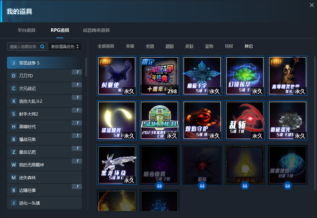Filter by 全部道具 category
Viewport: 317px width, 218px height.
pos(106,46)
